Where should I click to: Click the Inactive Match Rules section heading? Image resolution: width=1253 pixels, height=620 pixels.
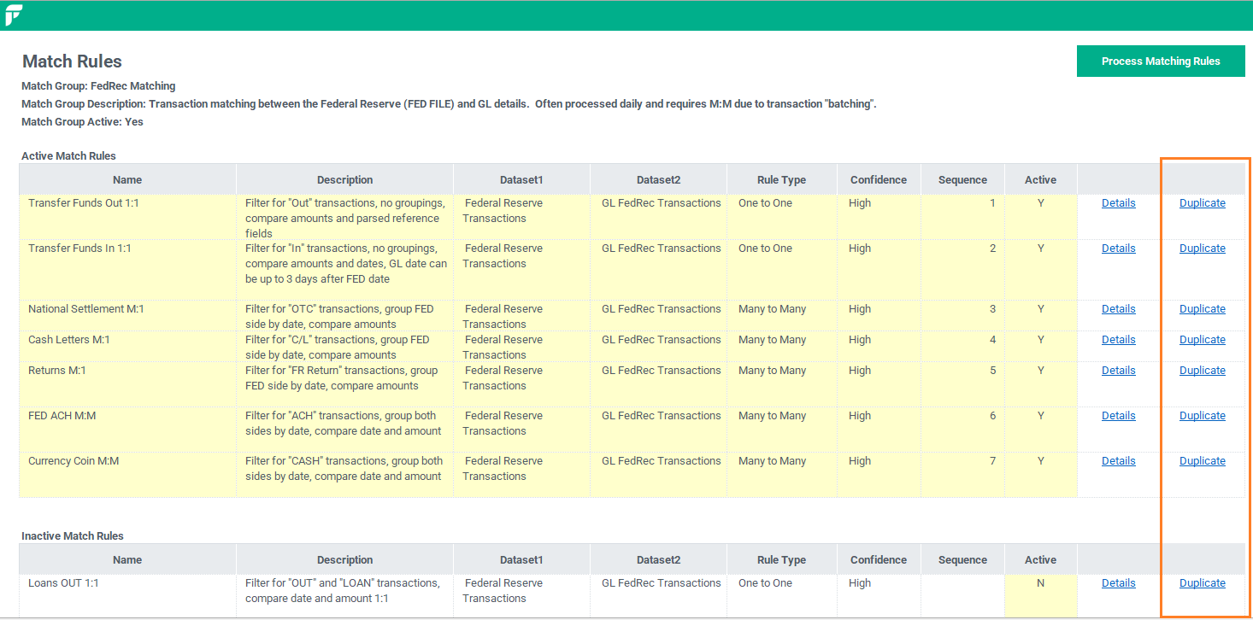pos(73,536)
